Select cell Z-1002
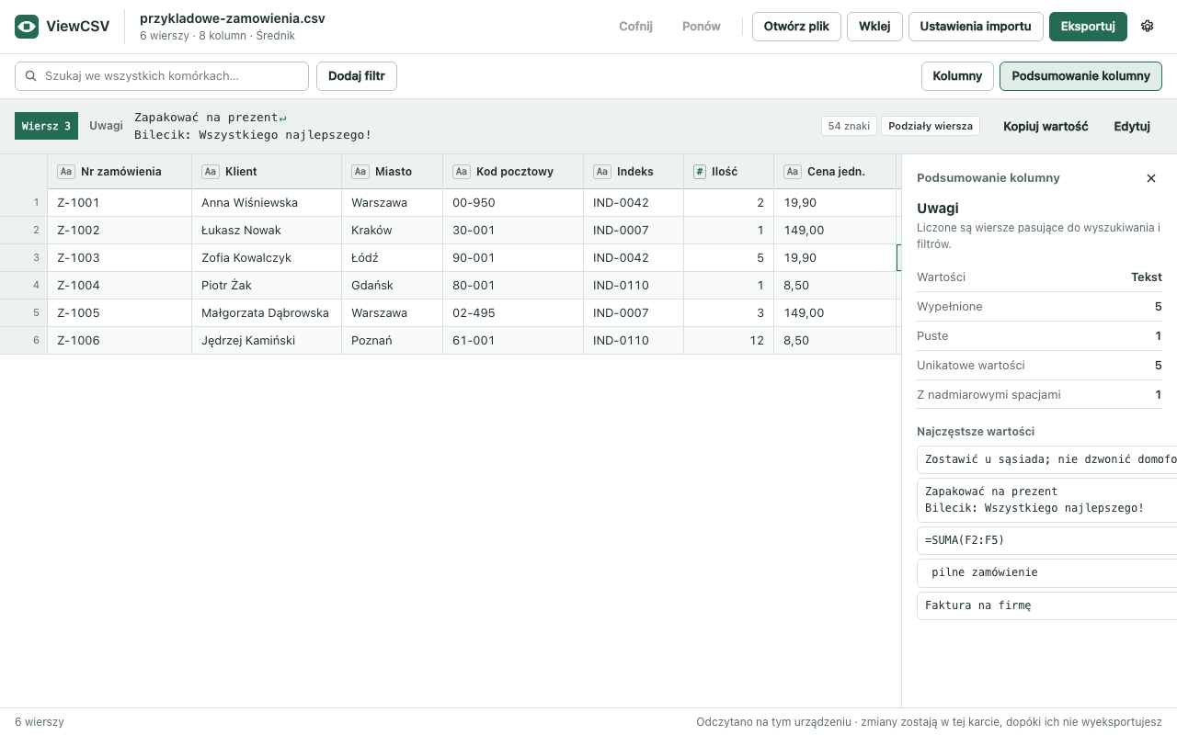This screenshot has width=1177, height=735. click(x=120, y=230)
